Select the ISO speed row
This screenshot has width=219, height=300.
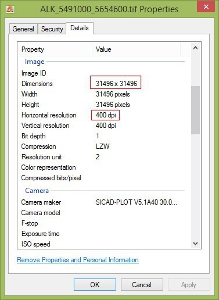click(x=36, y=244)
